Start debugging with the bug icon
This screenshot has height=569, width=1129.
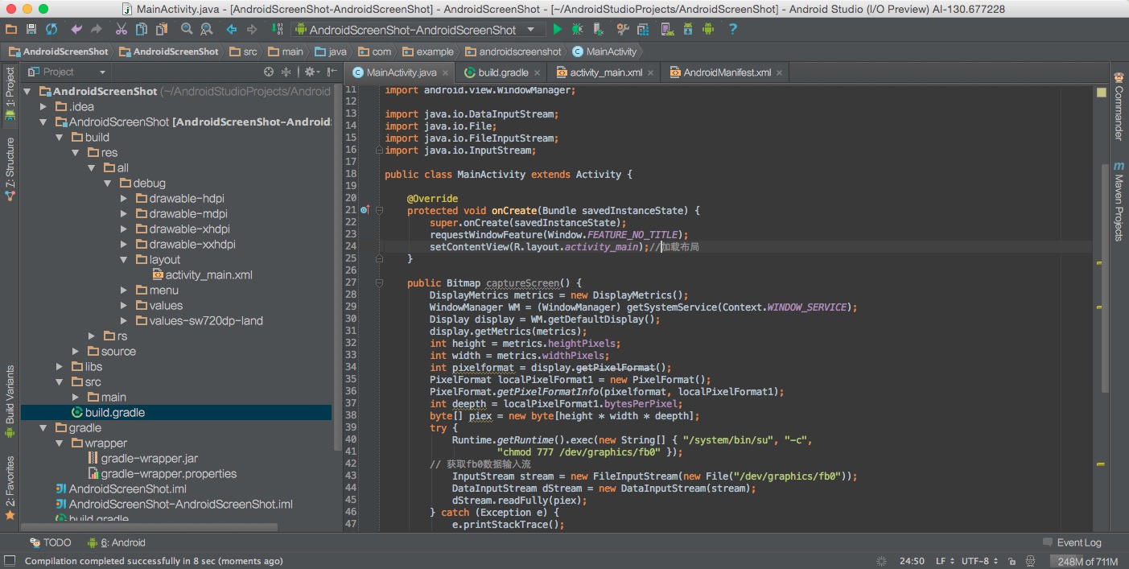(x=578, y=29)
